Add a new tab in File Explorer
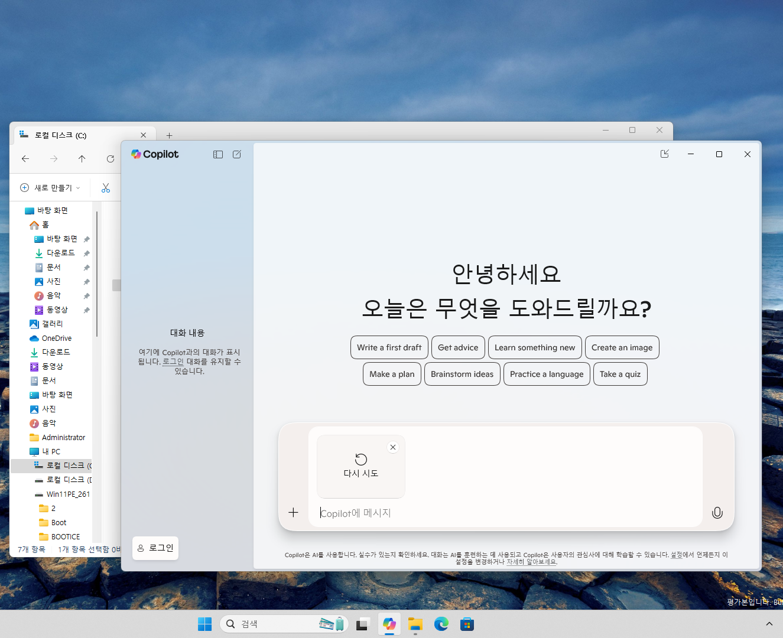This screenshot has width=783, height=638. (x=169, y=135)
